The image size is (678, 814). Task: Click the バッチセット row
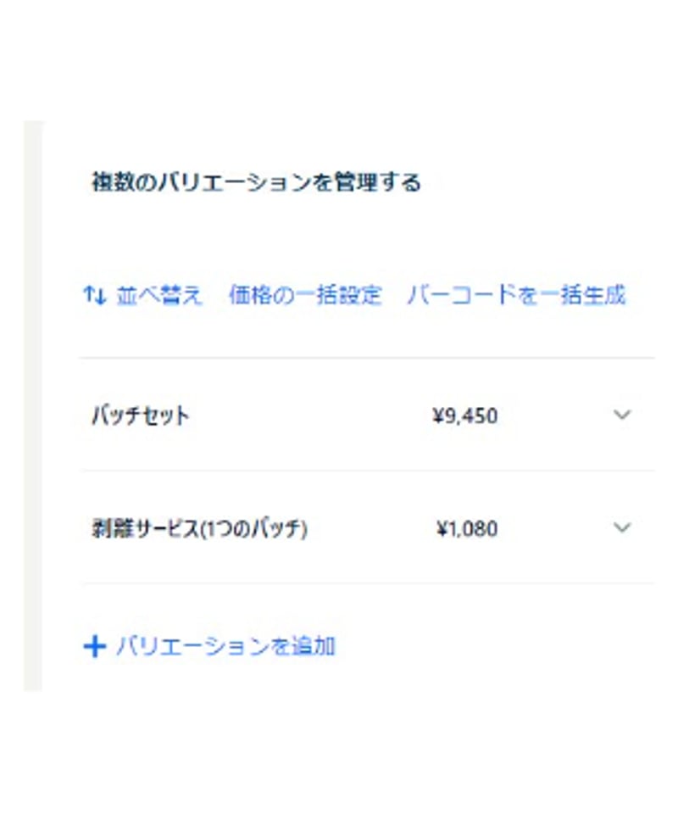coord(339,415)
